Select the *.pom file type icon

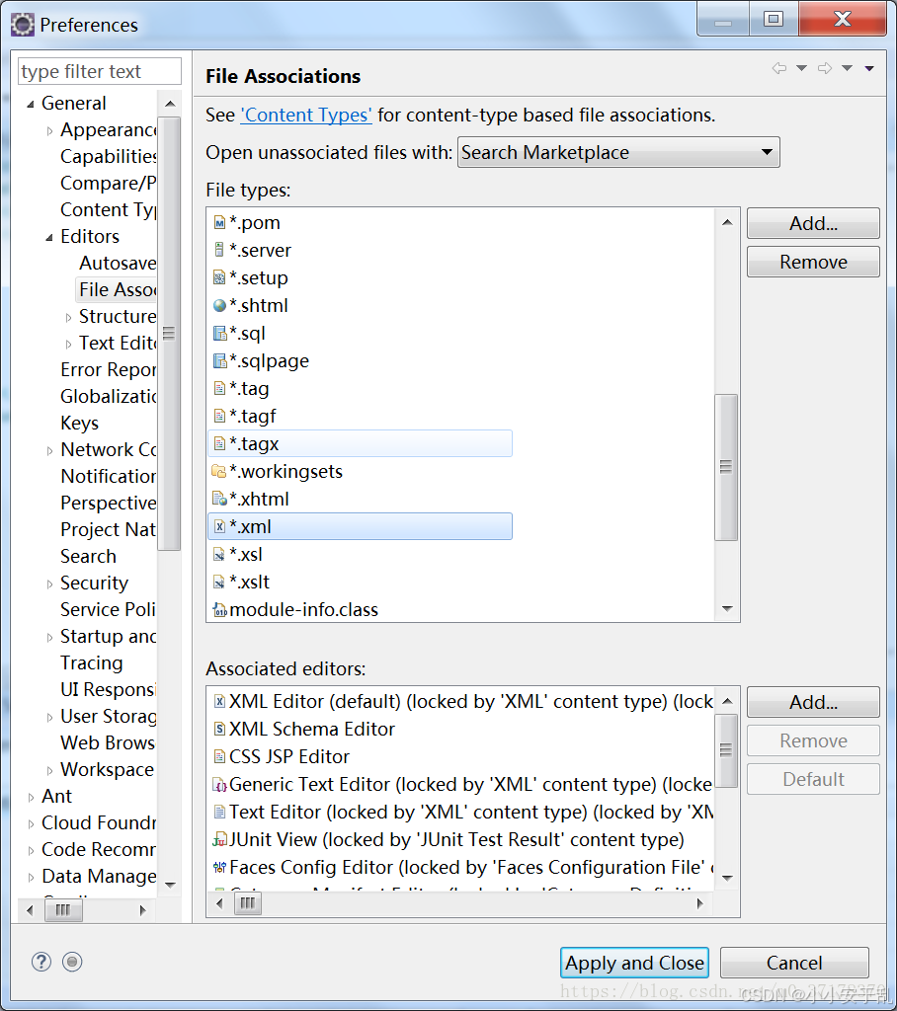click(x=219, y=223)
